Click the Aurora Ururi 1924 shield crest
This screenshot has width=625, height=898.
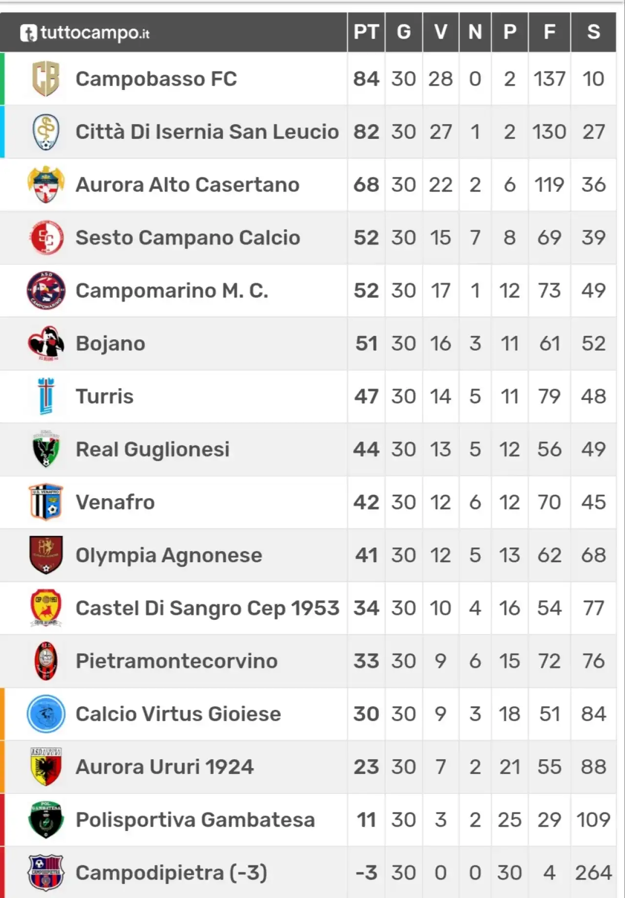pos(46,767)
